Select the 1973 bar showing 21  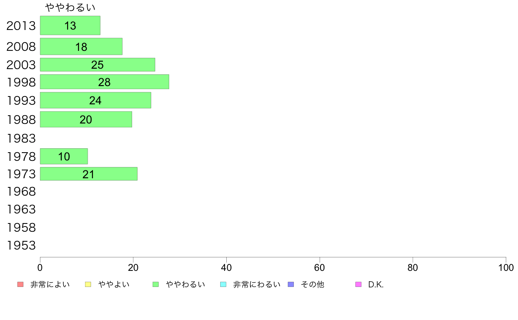pyautogui.click(x=89, y=173)
